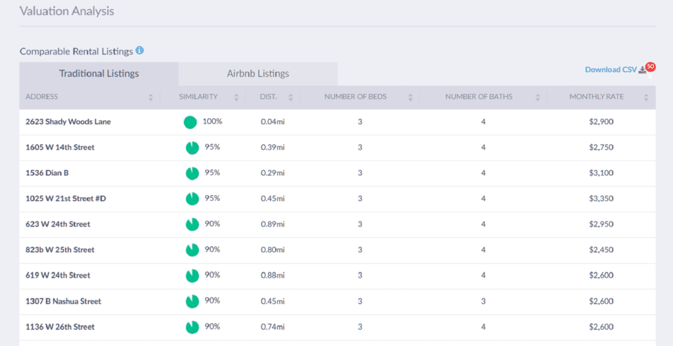Sort by Similarity using its sort arrows
Image resolution: width=673 pixels, height=346 pixels.
(x=236, y=97)
